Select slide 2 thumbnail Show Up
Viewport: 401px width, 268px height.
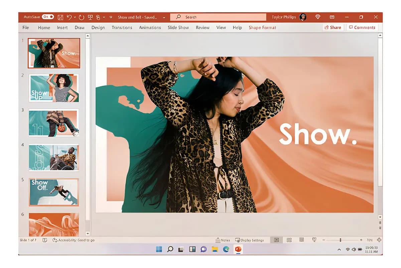coord(54,88)
